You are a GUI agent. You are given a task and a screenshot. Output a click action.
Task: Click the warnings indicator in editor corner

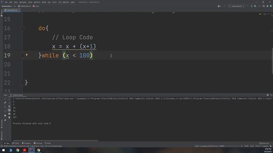263,14
